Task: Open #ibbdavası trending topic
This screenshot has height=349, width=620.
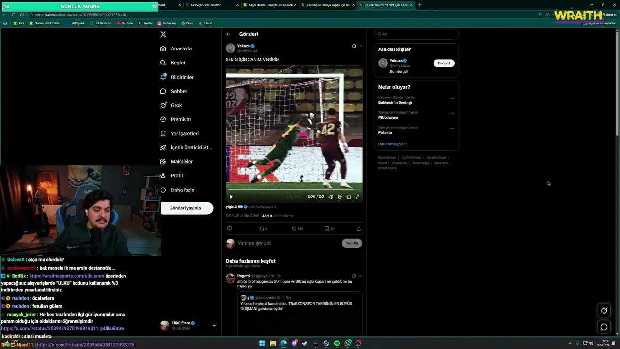Action: tap(388, 118)
